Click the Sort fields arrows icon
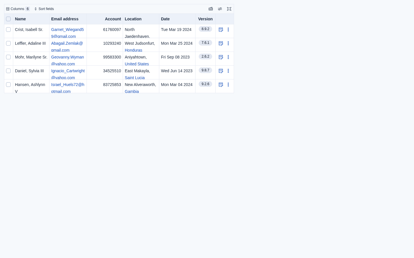Viewport: 414px width, 258px height. click(x=36, y=9)
